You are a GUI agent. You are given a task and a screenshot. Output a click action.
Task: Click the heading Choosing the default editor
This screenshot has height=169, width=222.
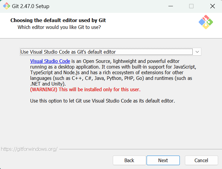[x=58, y=20]
